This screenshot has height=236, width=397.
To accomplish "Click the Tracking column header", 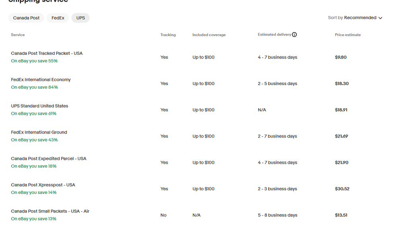I will pos(168,35).
